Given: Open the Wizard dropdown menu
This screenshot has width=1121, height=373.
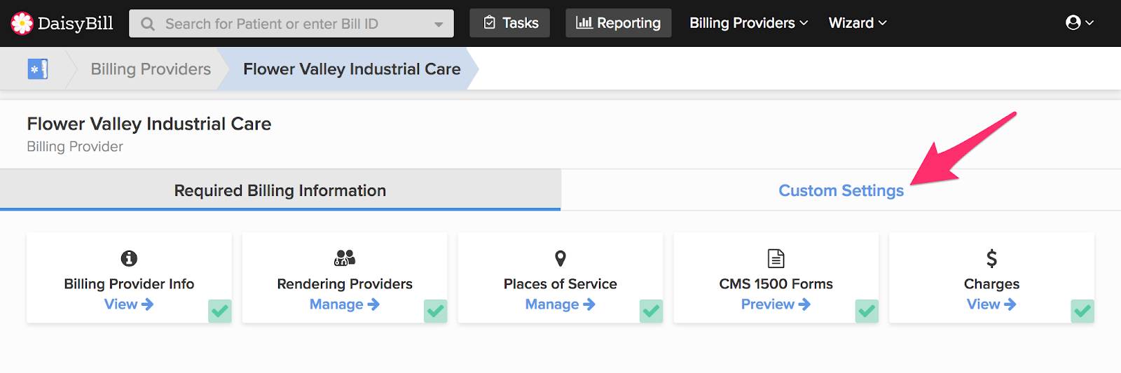Looking at the screenshot, I should [x=858, y=23].
